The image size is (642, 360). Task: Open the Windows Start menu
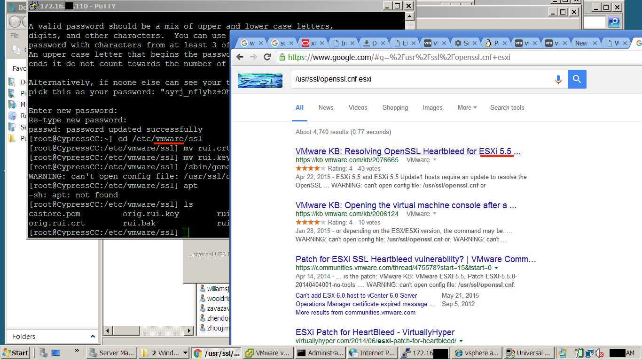[15, 353]
